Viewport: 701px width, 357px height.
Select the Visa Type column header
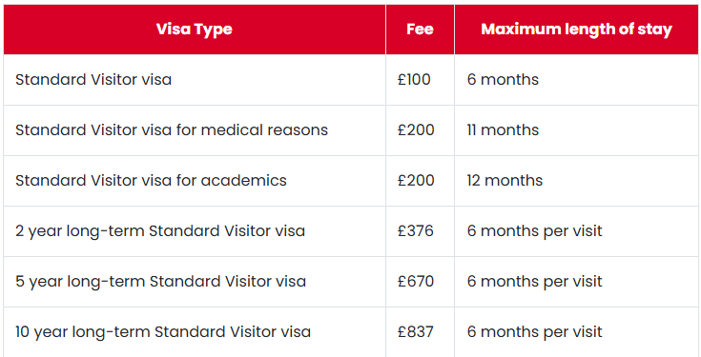click(x=194, y=30)
